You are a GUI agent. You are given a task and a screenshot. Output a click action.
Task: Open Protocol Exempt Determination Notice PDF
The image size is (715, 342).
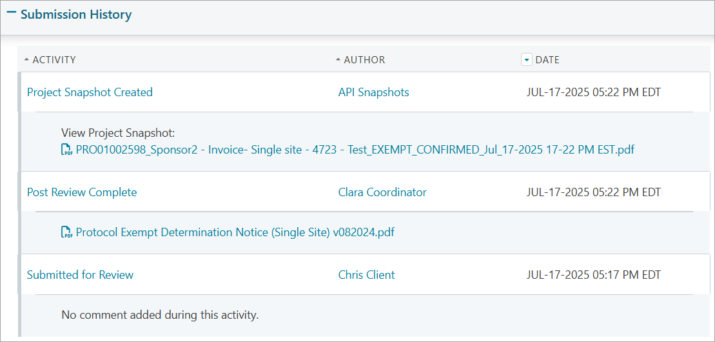[x=235, y=232]
